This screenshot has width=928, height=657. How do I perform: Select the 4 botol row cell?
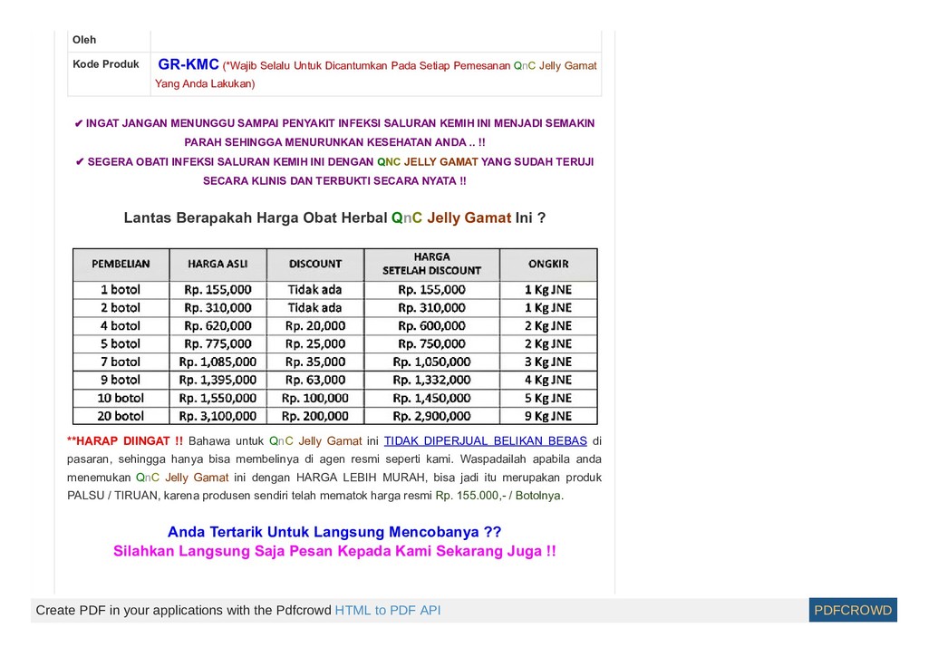pyautogui.click(x=121, y=326)
